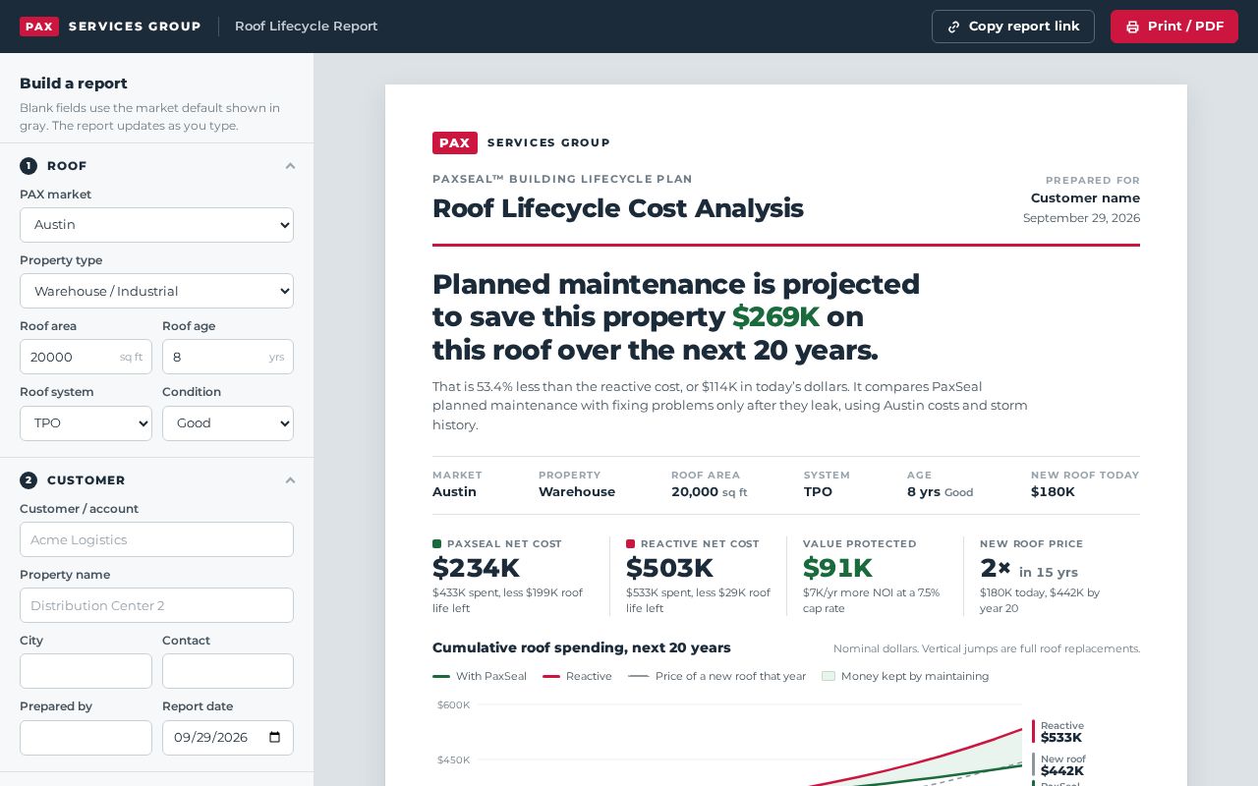The width and height of the screenshot is (1258, 786).
Task: Click the printer icon in Print / PDF
Action: (1132, 27)
